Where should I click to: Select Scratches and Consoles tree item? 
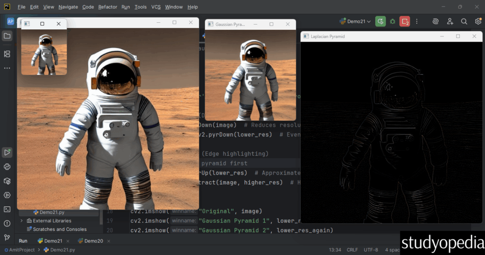tap(57, 229)
